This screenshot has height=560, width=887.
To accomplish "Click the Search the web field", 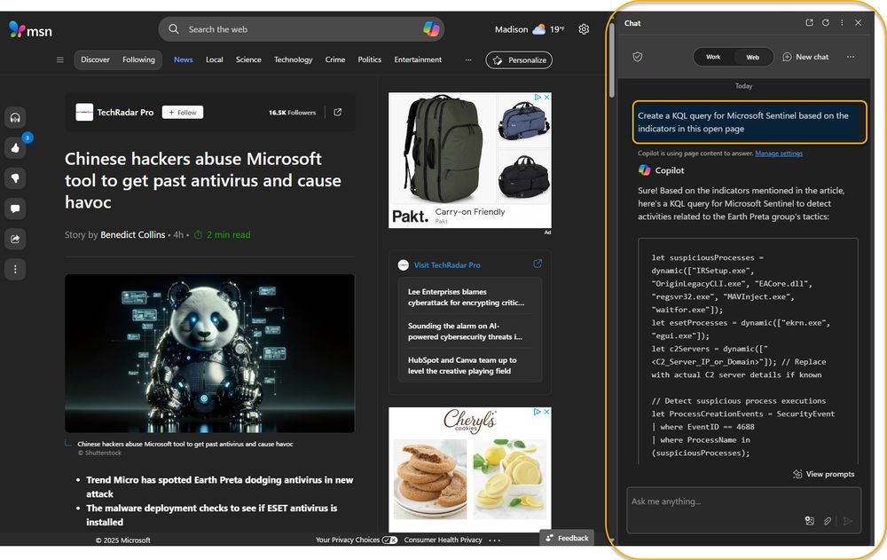I will 301,29.
